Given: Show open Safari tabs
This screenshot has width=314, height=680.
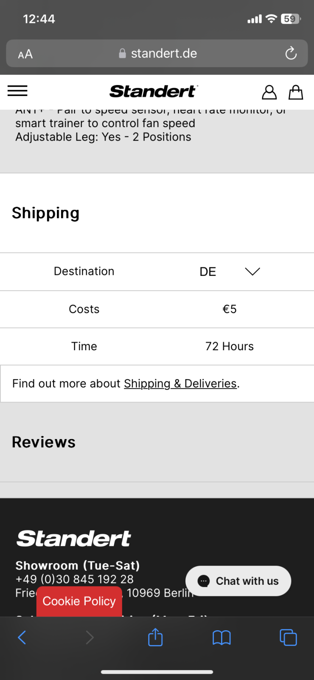Looking at the screenshot, I should (288, 637).
